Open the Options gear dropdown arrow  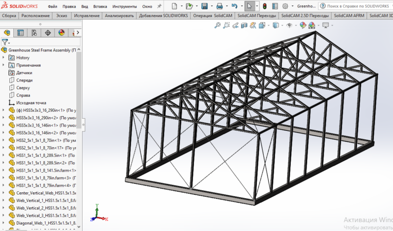tap(292, 6)
